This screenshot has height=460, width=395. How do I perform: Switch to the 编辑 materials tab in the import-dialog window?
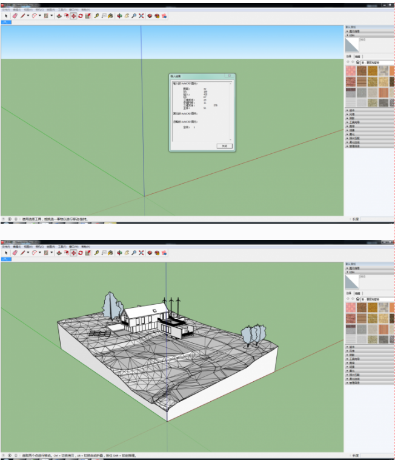(x=358, y=56)
